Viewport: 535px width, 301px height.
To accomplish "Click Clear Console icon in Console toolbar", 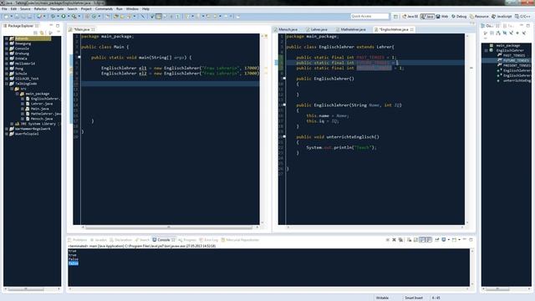I will tap(409, 240).
